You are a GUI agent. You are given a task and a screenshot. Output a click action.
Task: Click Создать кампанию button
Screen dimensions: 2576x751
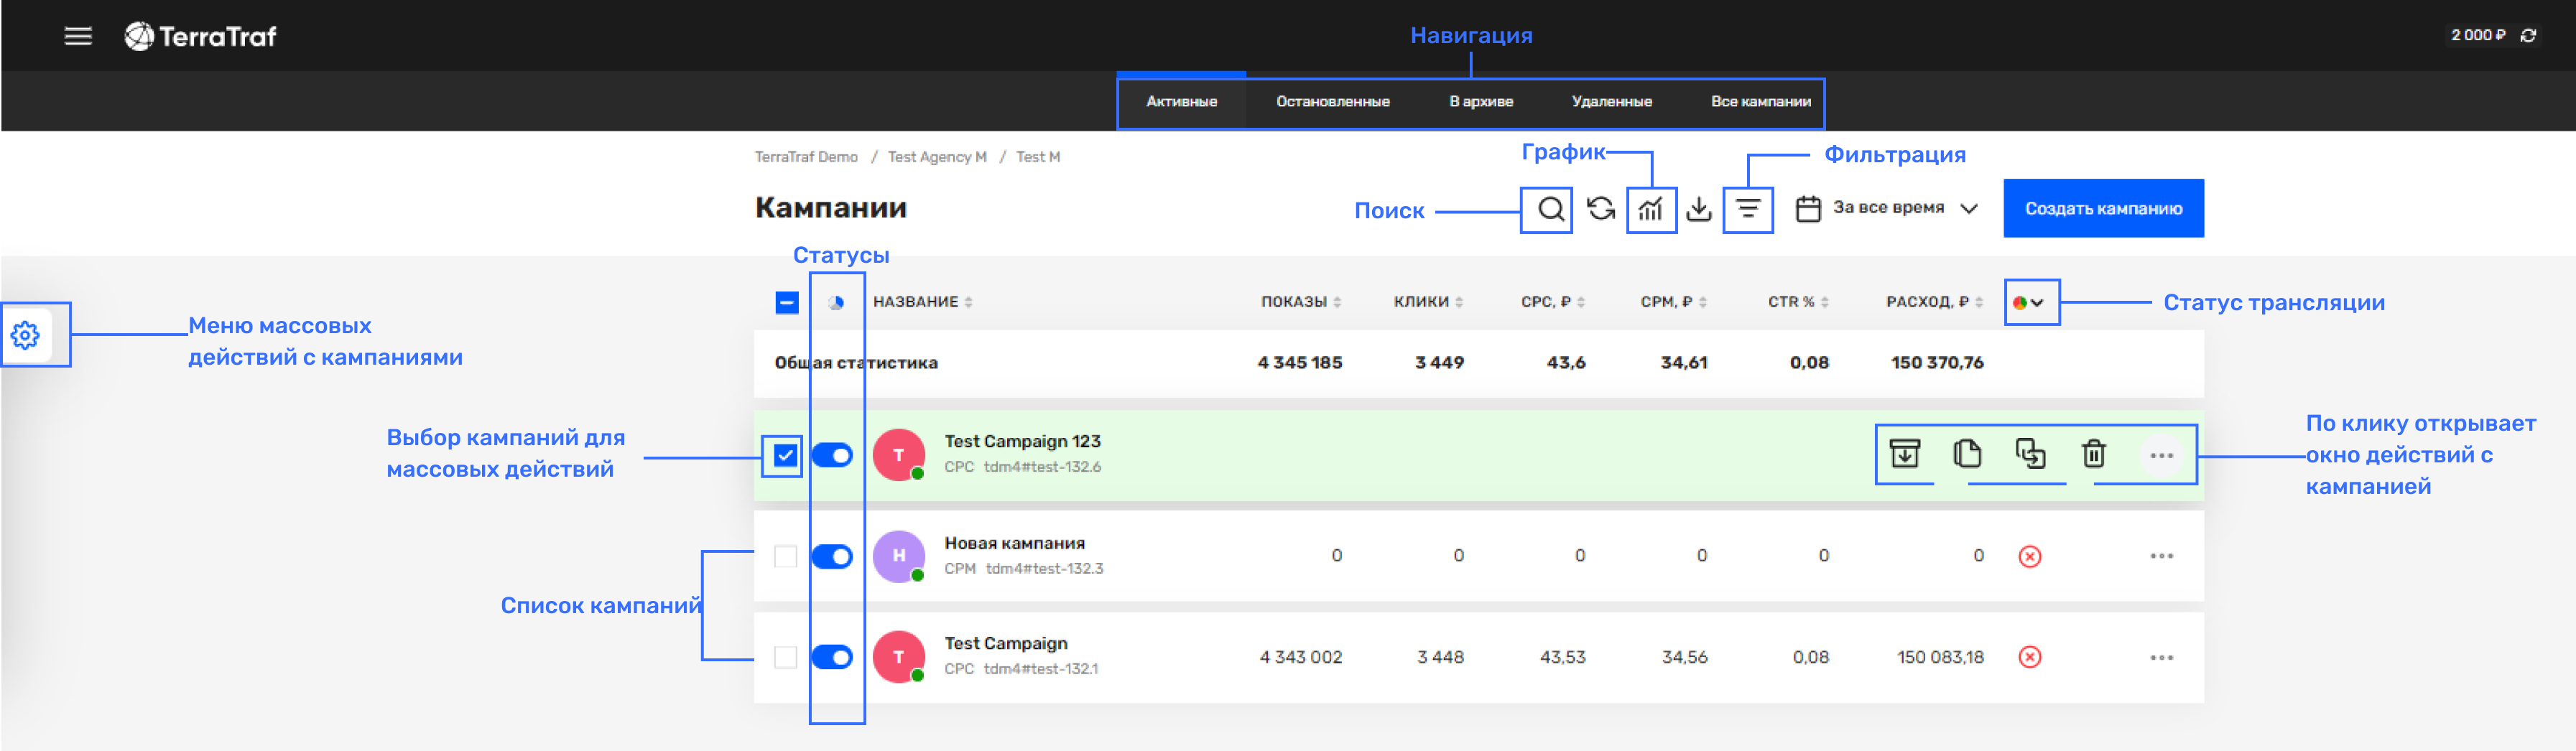(2103, 209)
